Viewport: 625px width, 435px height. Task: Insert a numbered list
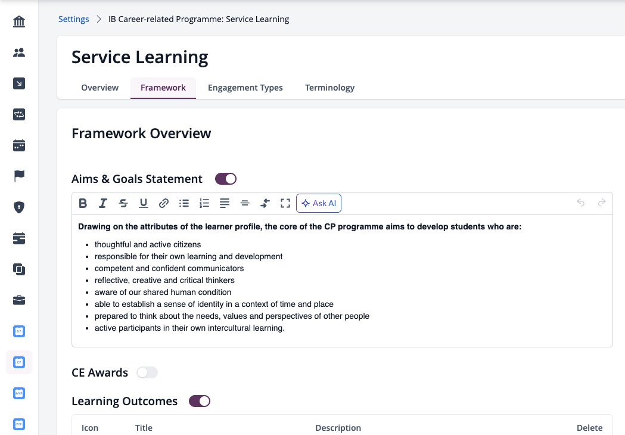pos(204,203)
